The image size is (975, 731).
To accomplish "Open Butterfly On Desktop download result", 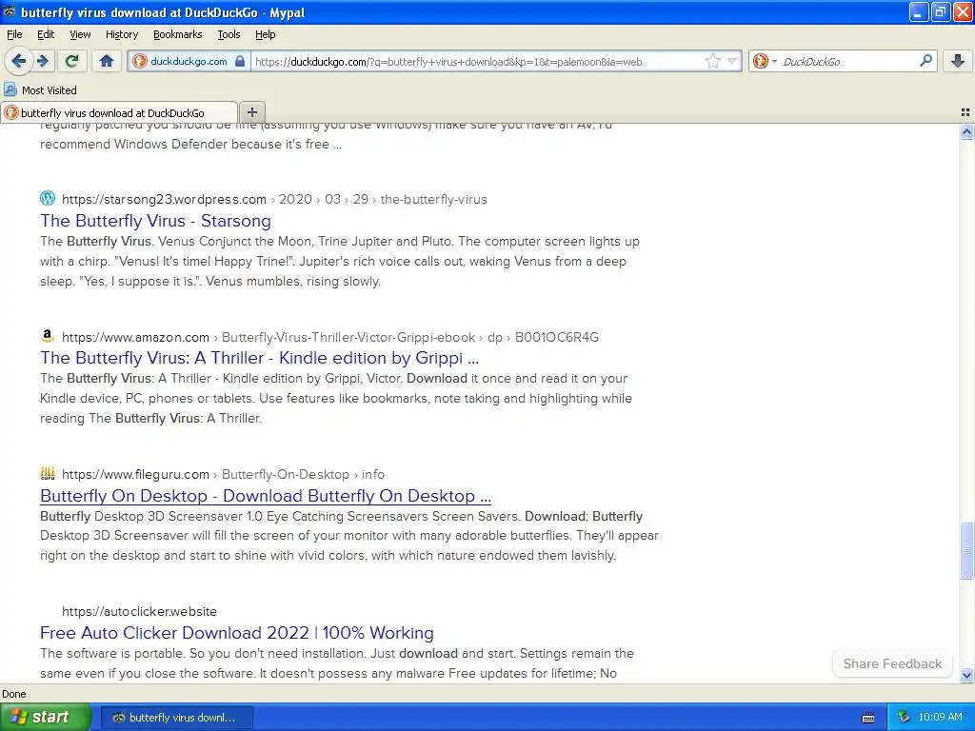I will pyautogui.click(x=266, y=495).
